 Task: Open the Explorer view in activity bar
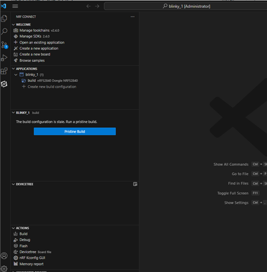4,18
